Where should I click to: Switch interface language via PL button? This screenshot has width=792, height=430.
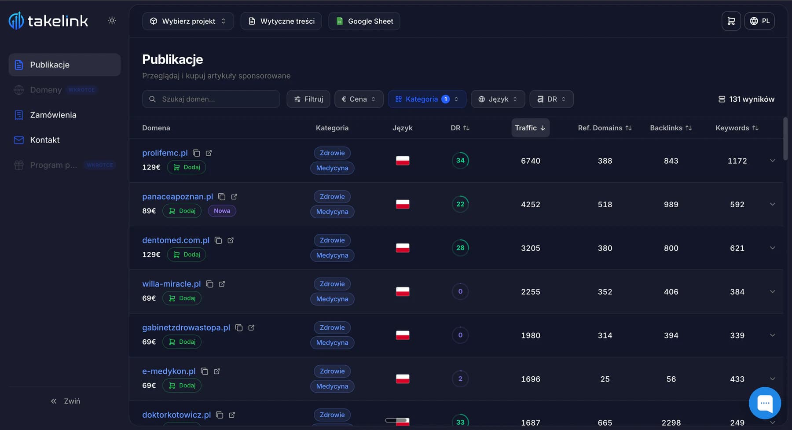pyautogui.click(x=759, y=21)
